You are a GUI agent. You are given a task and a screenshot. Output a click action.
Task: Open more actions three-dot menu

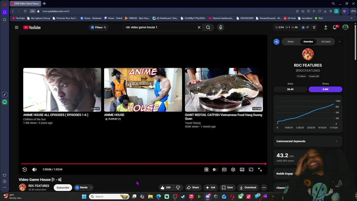(x=264, y=188)
